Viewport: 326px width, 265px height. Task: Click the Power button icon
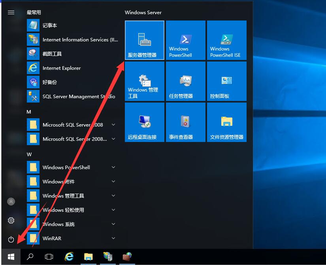(11, 239)
